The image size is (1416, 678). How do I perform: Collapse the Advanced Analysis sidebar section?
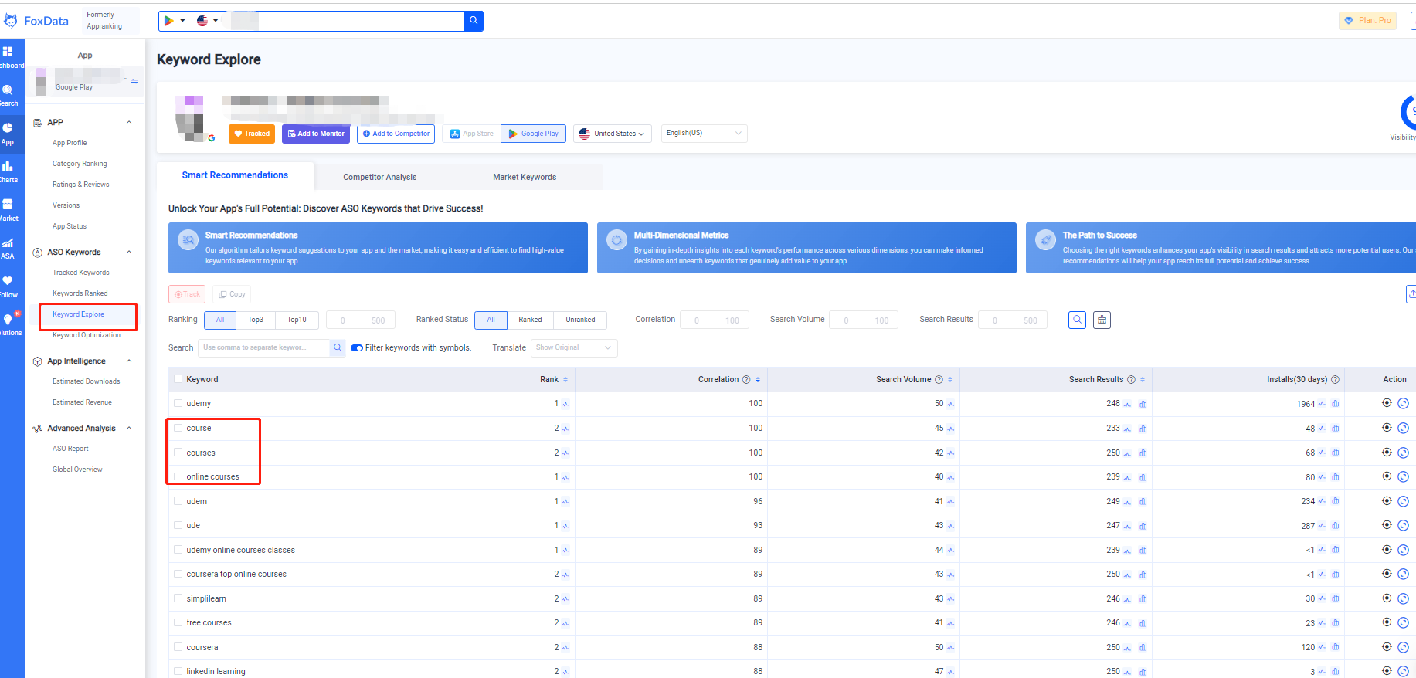coord(129,428)
